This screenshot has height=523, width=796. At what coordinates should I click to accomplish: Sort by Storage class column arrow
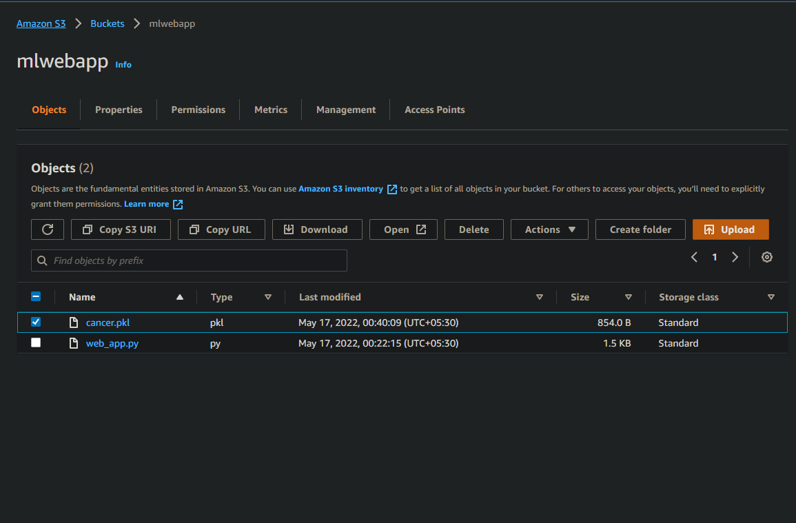click(x=771, y=297)
